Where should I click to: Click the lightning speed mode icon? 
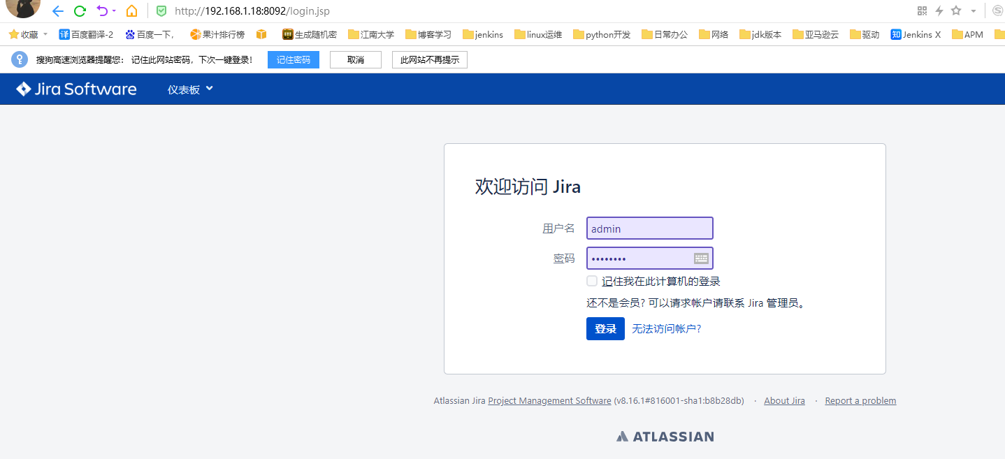939,11
